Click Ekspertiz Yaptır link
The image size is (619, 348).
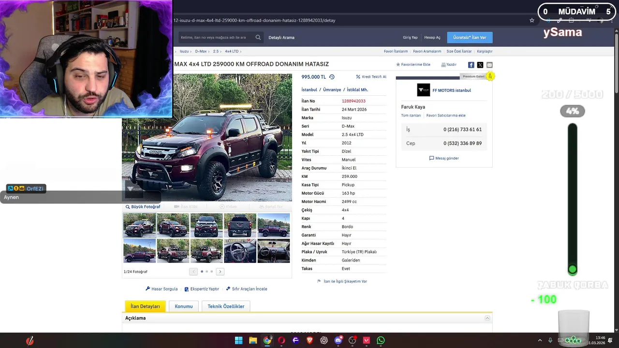pyautogui.click(x=202, y=289)
